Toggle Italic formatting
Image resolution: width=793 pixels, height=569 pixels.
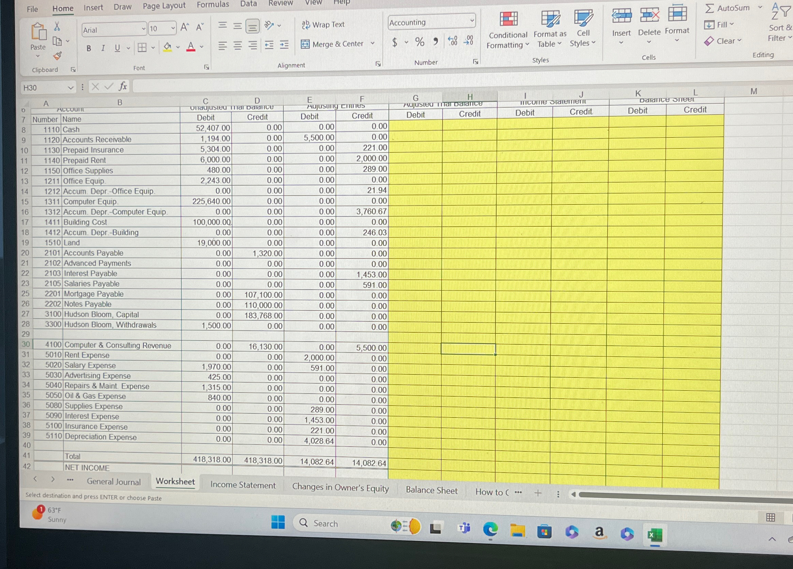103,48
